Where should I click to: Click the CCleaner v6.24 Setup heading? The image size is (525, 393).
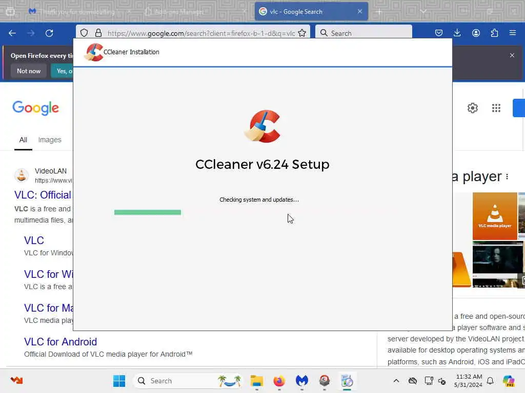[262, 164]
